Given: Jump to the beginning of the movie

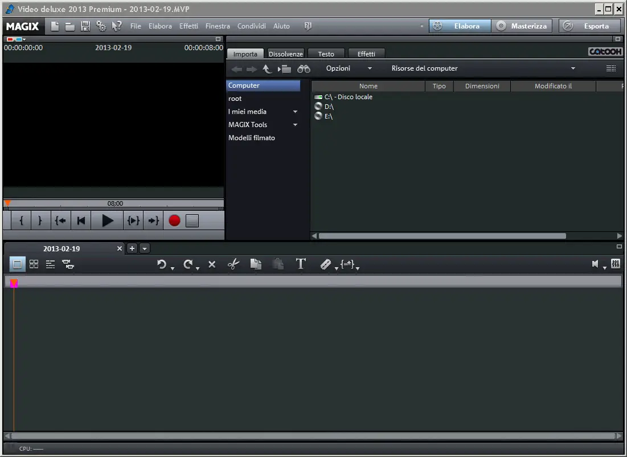Looking at the screenshot, I should 81,221.
